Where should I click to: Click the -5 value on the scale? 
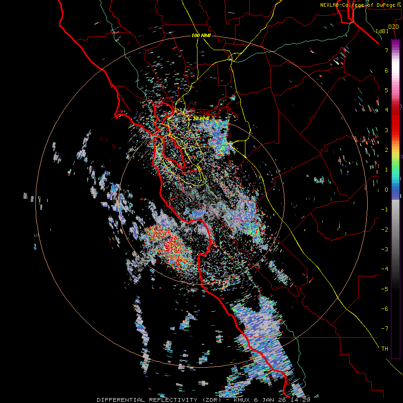tap(385, 289)
